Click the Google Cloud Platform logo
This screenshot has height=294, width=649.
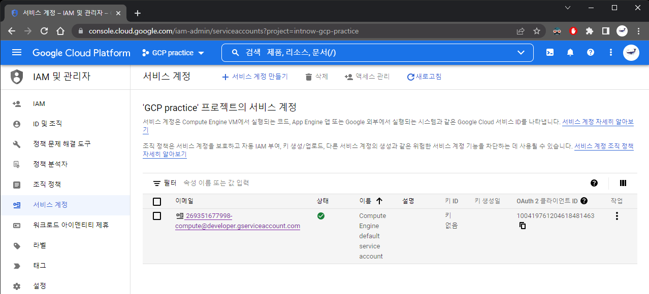(x=81, y=53)
